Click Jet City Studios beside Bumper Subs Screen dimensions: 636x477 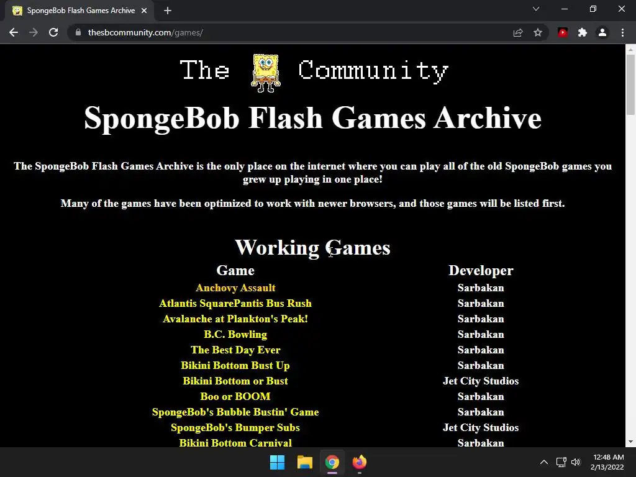pos(481,427)
